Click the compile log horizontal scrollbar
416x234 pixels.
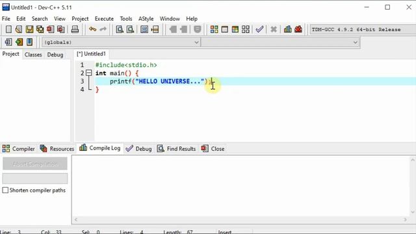click(x=240, y=220)
